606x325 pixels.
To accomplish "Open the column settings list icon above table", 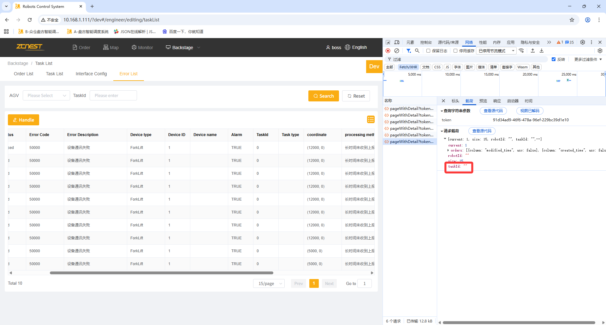I will coord(371,119).
